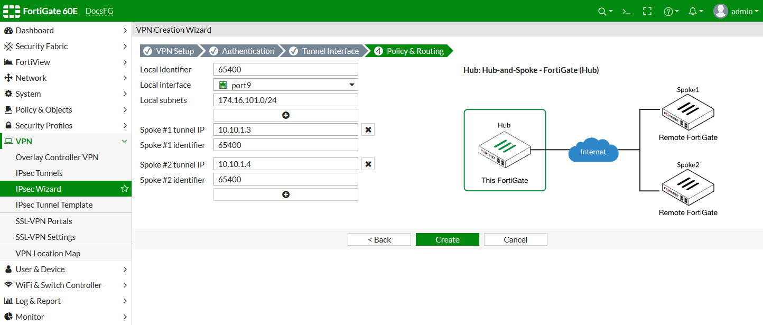
Task: Click the FortiGate logo icon
Action: (11, 11)
